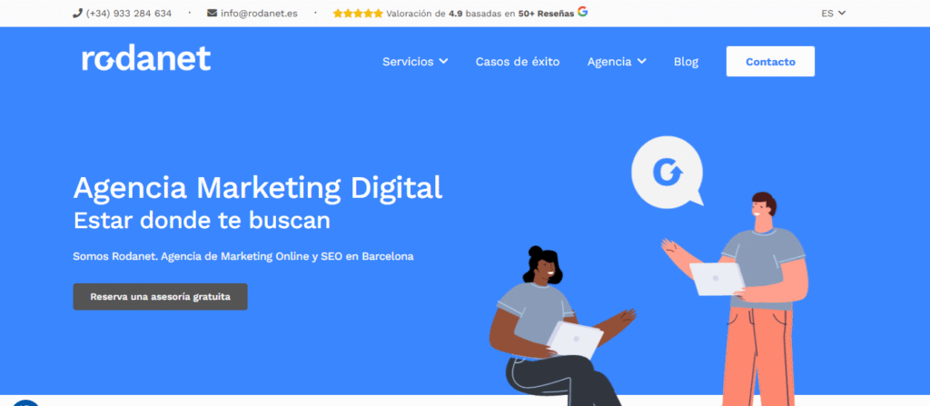Click the seated woman's laptop illustration
The height and width of the screenshot is (406, 930).
(574, 340)
